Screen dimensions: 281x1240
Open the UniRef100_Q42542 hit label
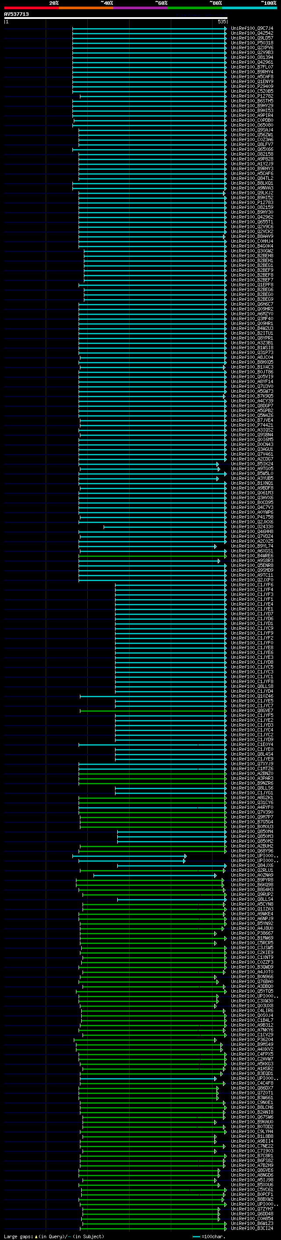click(252, 33)
